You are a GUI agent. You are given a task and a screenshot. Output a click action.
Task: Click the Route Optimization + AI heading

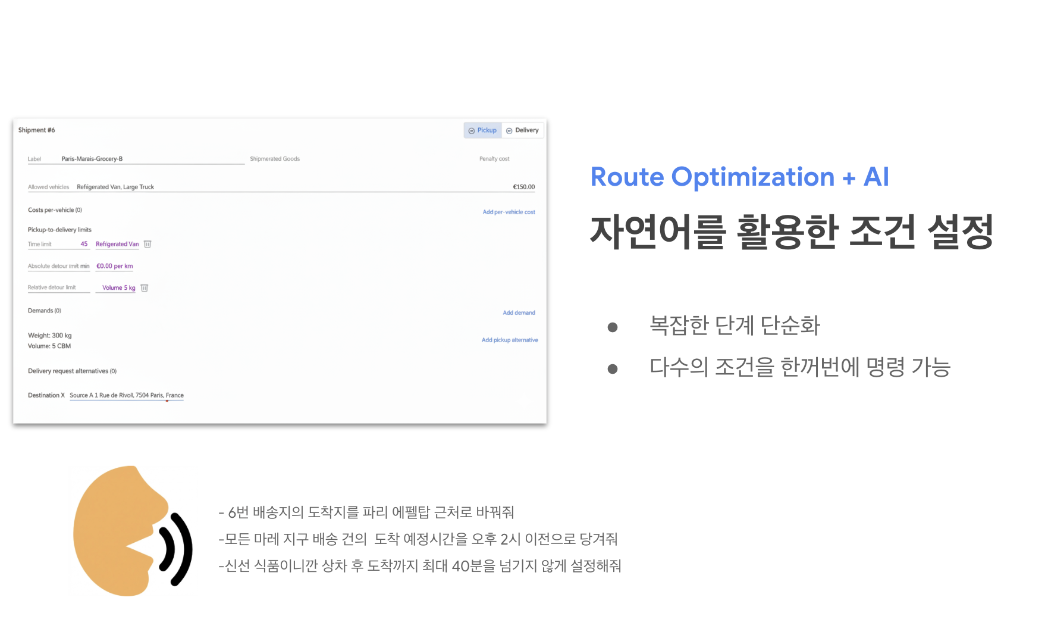coord(739,177)
